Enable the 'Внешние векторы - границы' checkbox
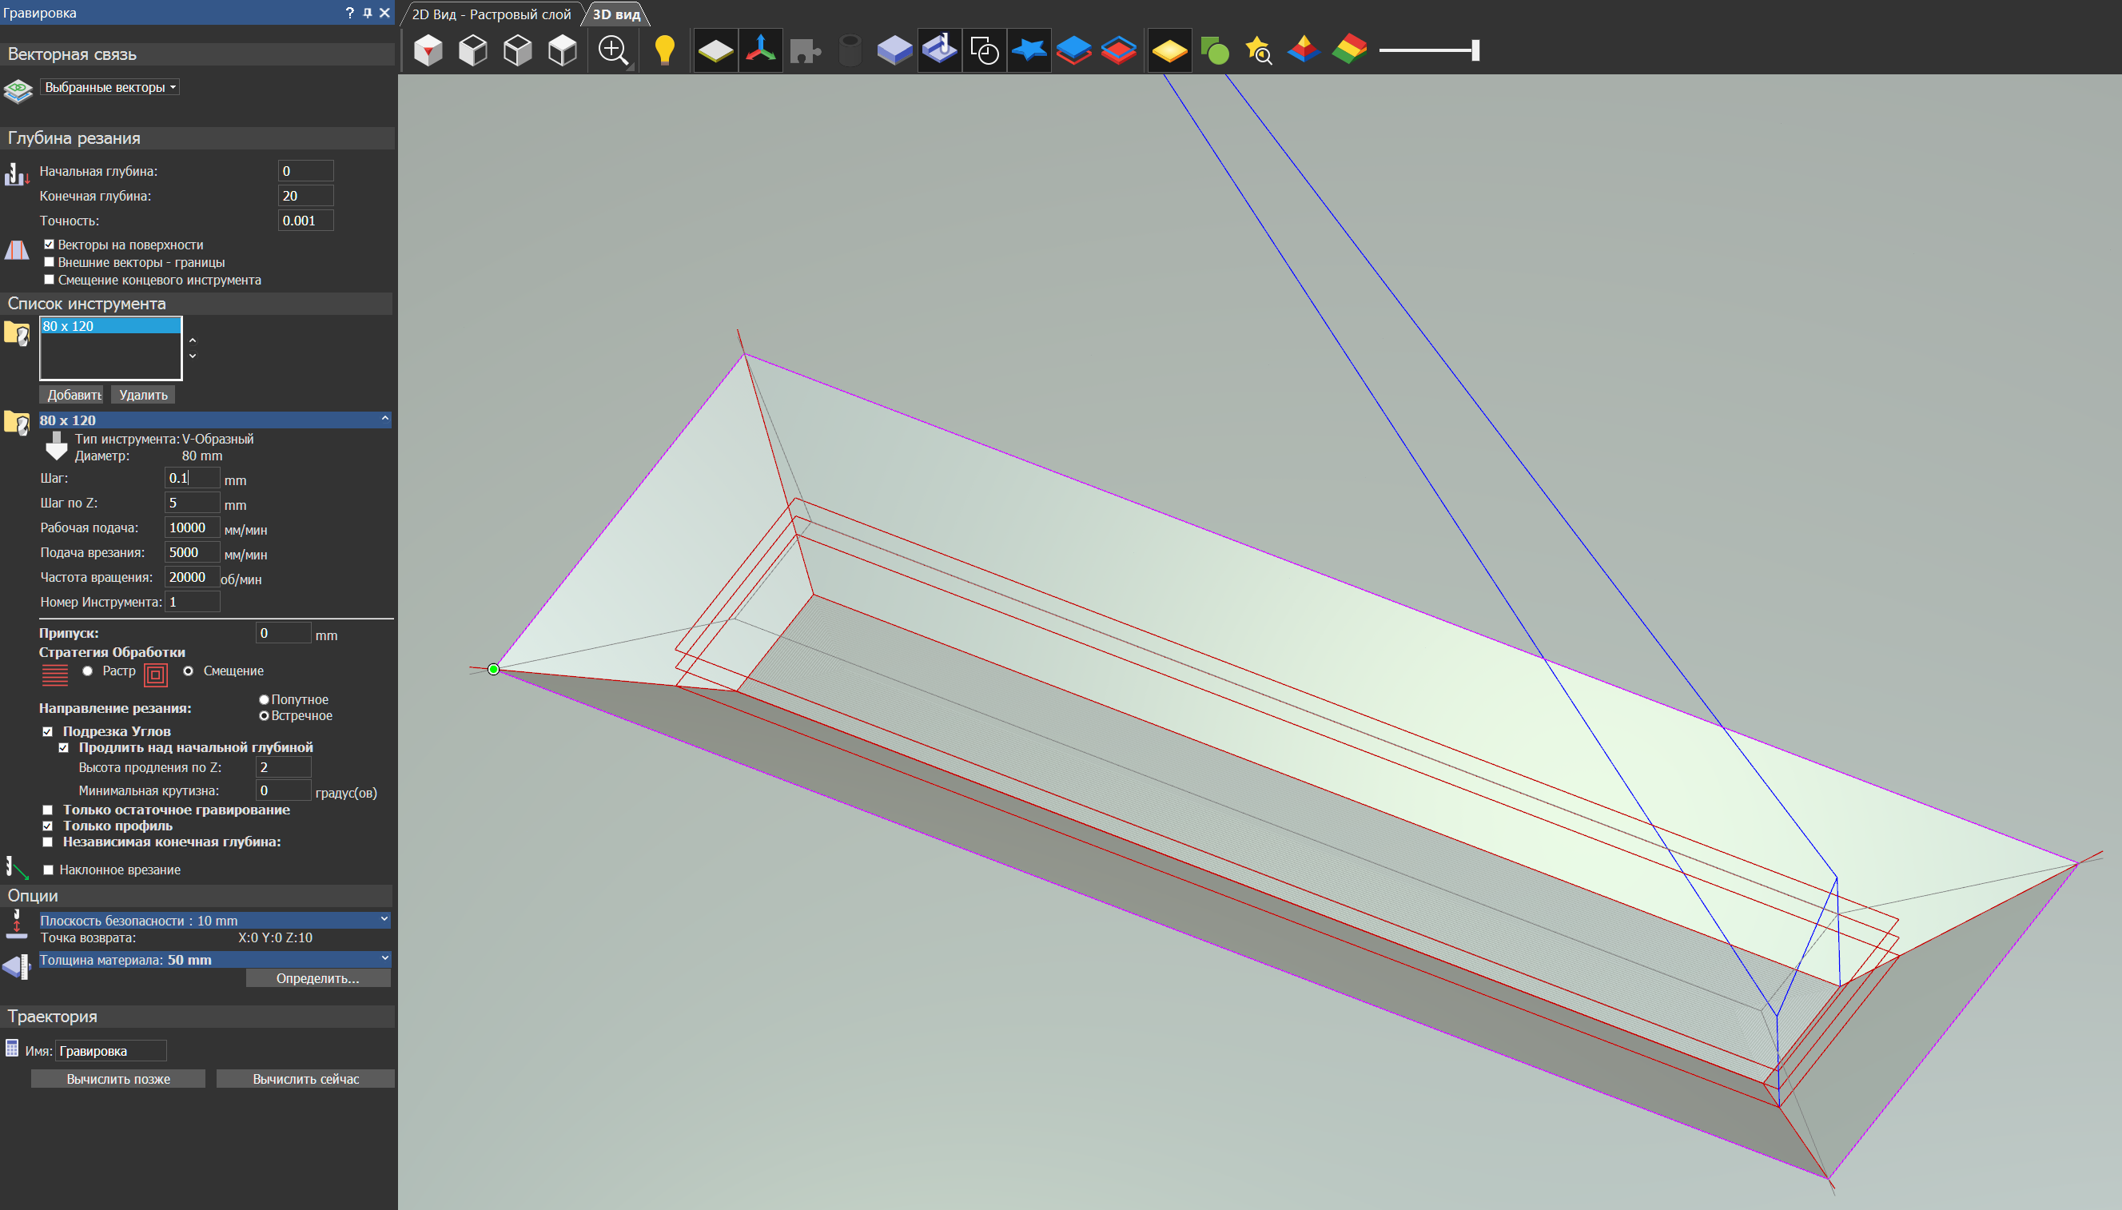Screen dimensions: 2122x1210 [x=49, y=263]
